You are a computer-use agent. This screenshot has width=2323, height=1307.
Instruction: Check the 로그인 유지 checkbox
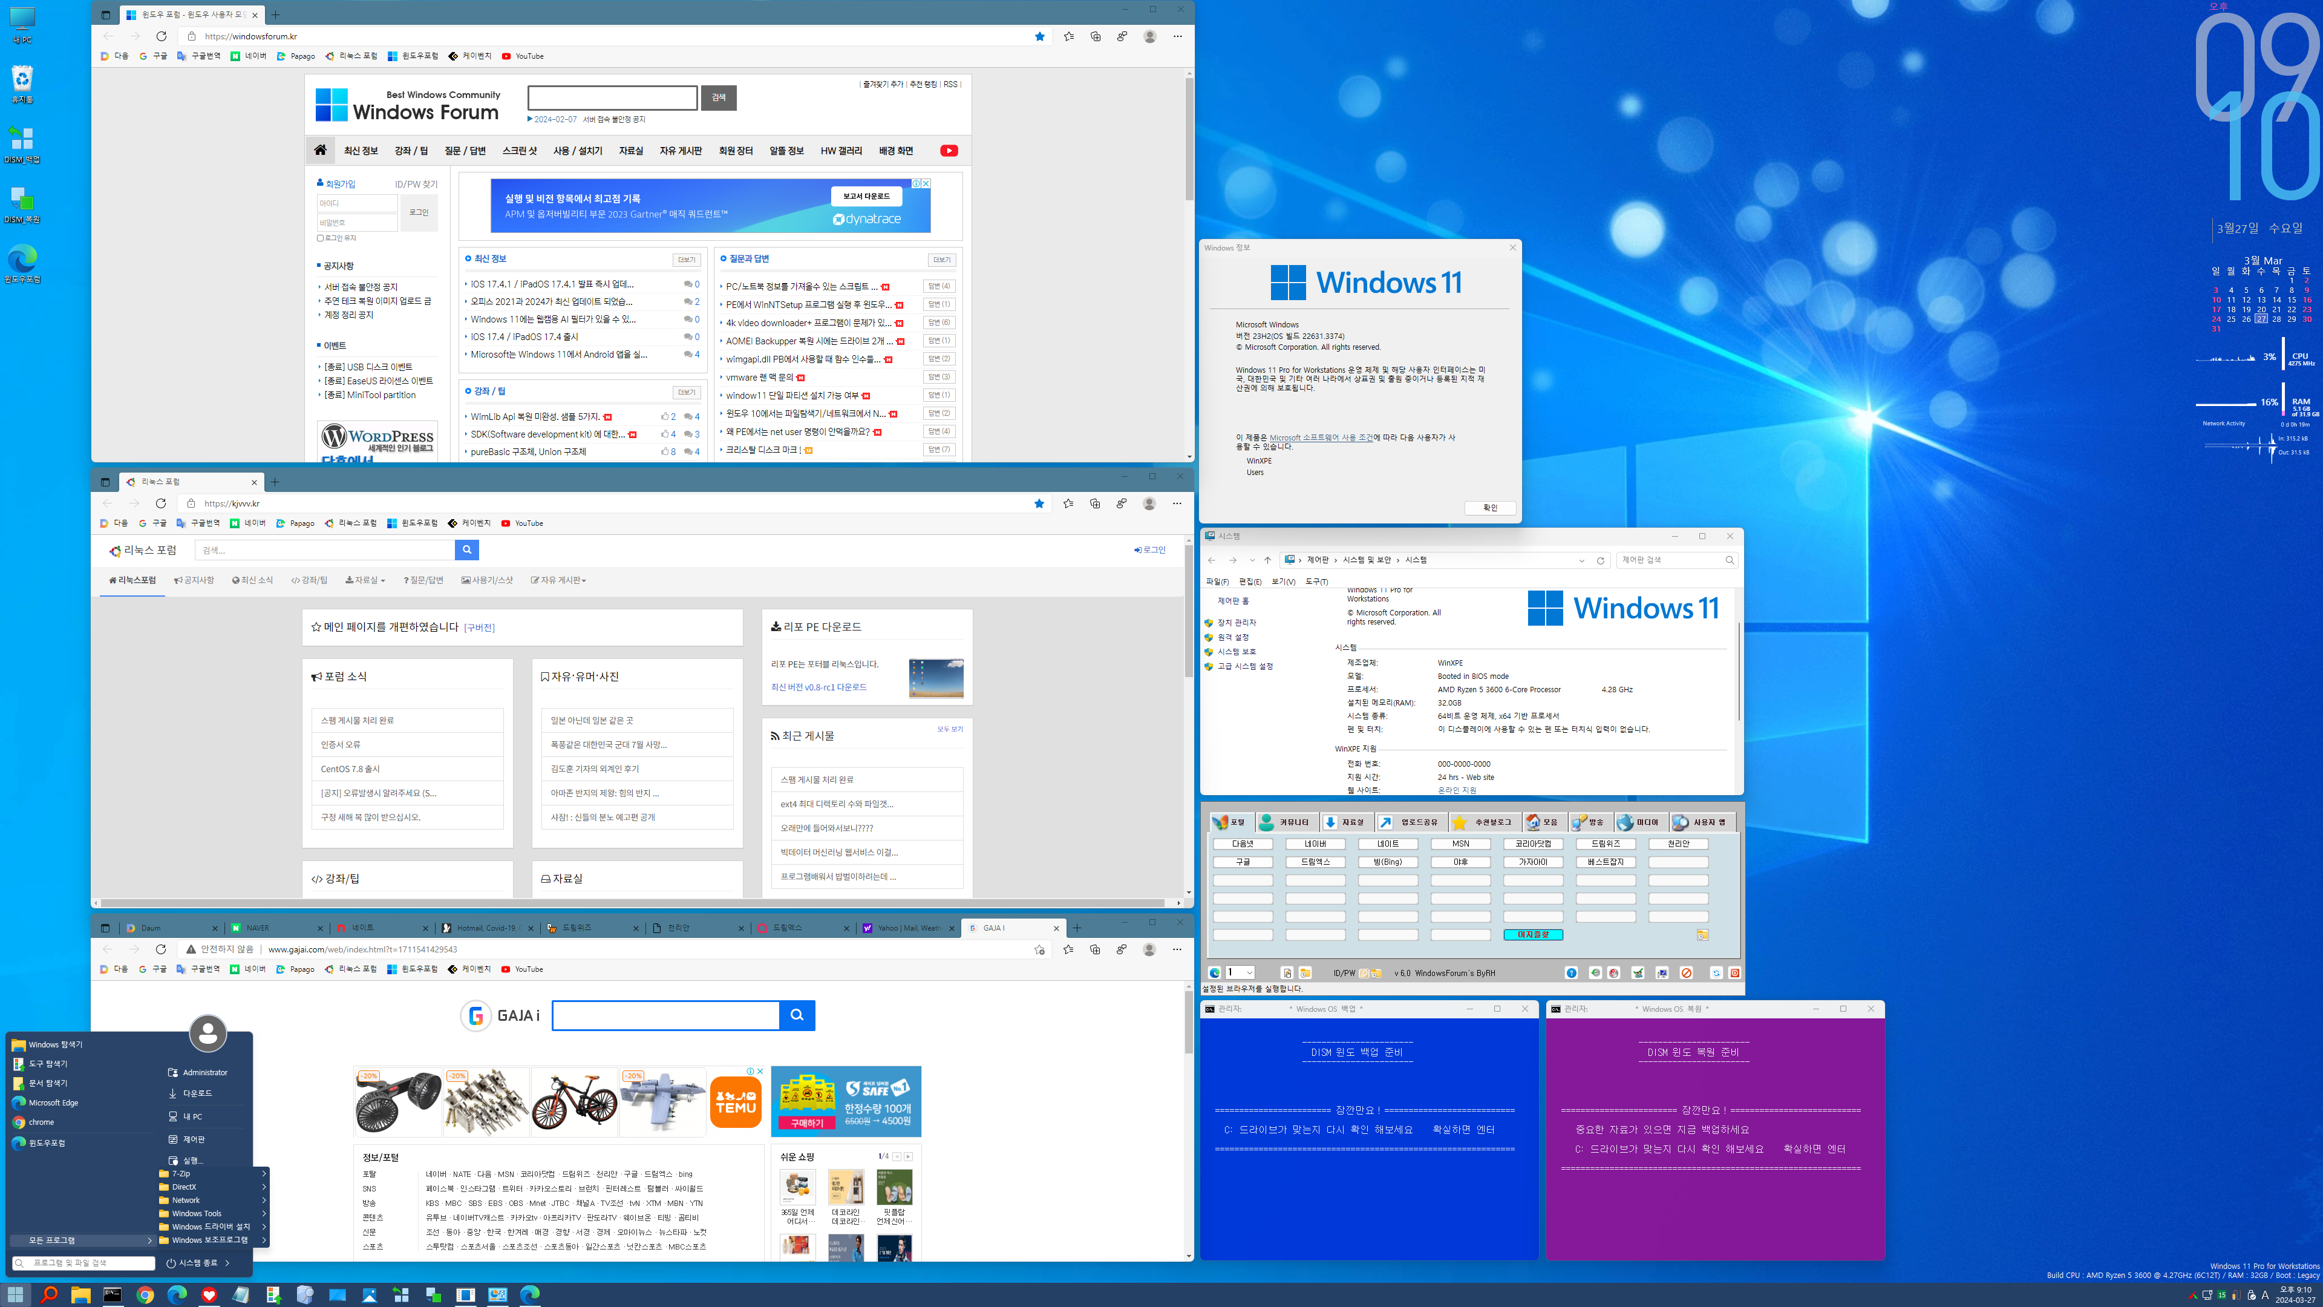[320, 238]
